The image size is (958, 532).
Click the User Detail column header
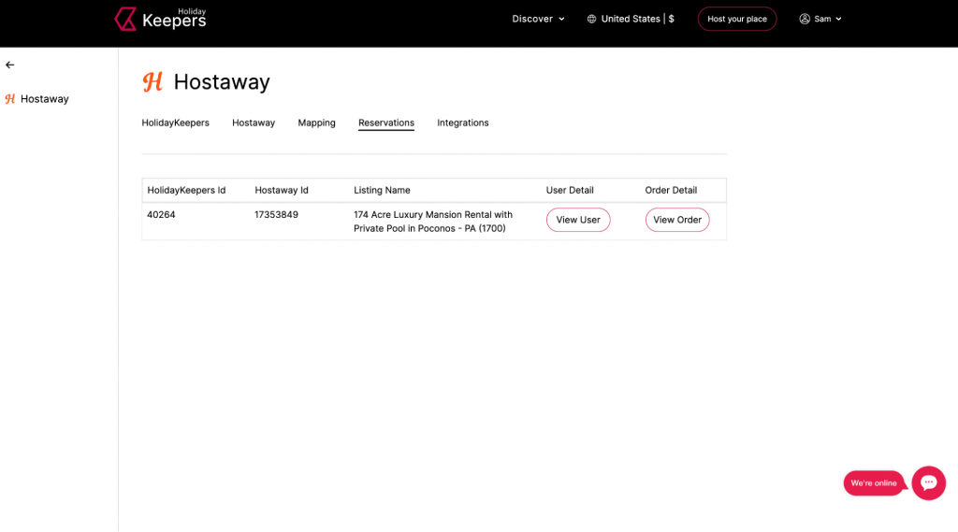click(570, 190)
